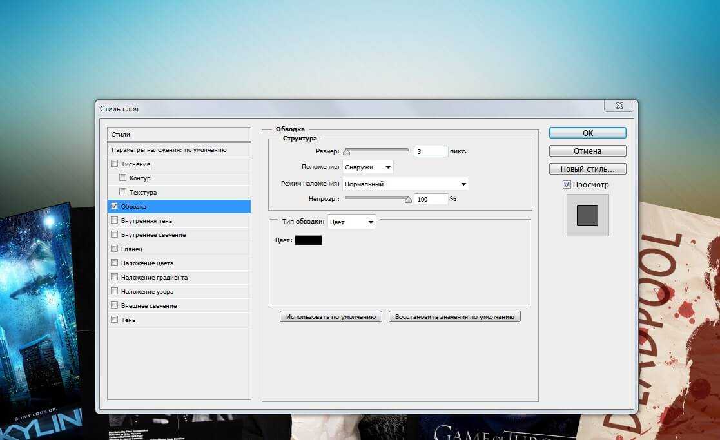The width and height of the screenshot is (720, 440).
Task: Disable the Просмотр preview checkbox
Action: [567, 185]
